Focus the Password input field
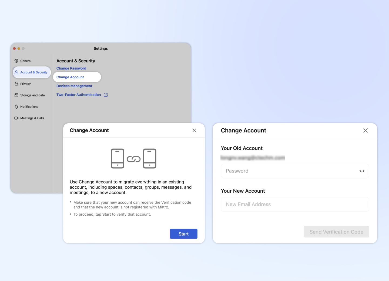The width and height of the screenshot is (389, 281). click(x=289, y=171)
